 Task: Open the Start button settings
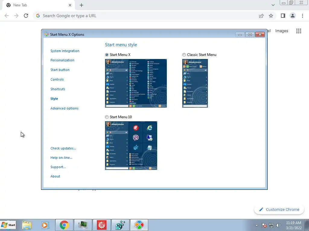pyautogui.click(x=60, y=70)
